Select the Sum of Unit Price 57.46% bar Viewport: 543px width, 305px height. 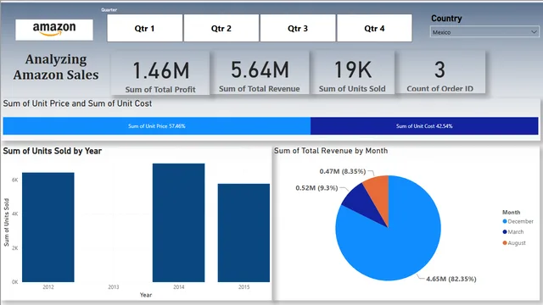157,126
